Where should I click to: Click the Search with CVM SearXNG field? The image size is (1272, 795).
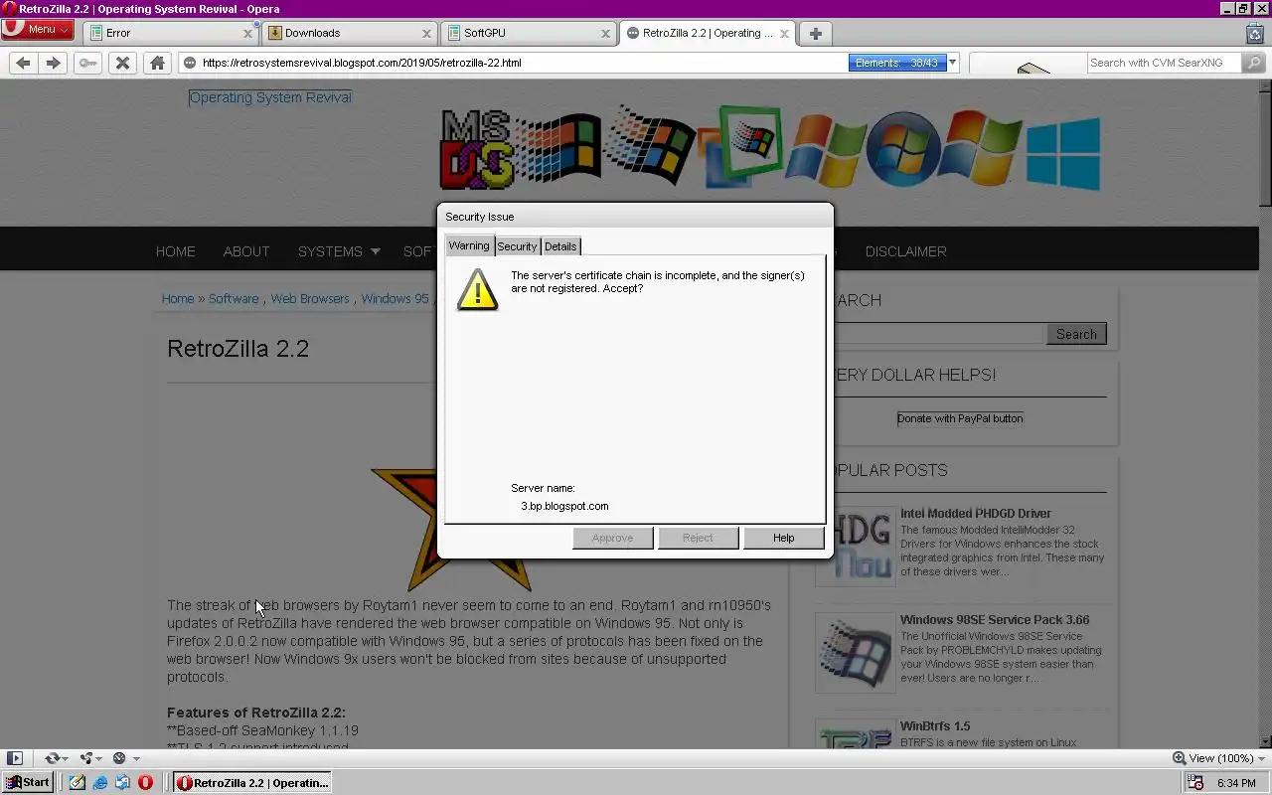tap(1164, 63)
